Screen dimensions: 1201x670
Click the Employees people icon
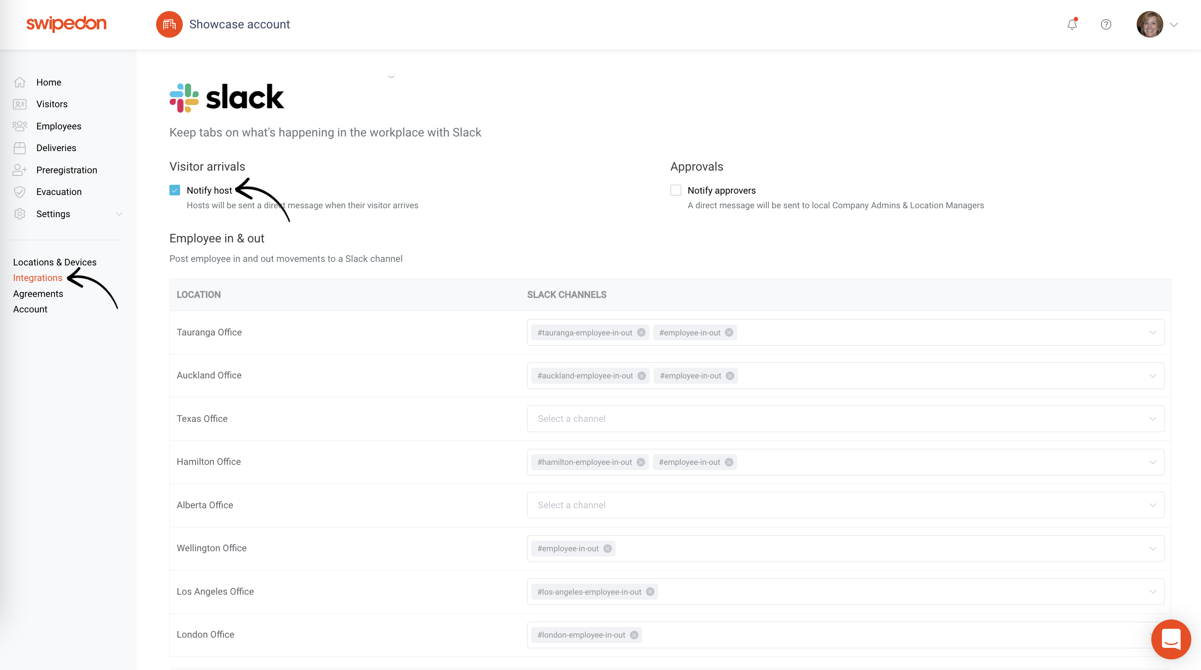tap(20, 126)
